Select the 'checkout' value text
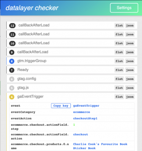The height and width of the screenshot is (151, 142). click(x=81, y=134)
